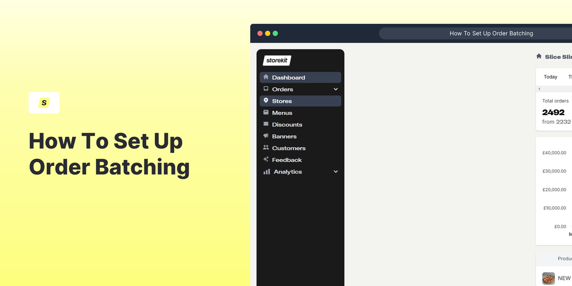Image resolution: width=572 pixels, height=286 pixels.
Task: Click the Feedback sparkle icon
Action: point(266,160)
